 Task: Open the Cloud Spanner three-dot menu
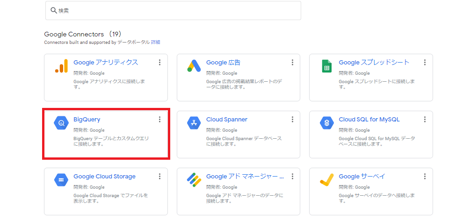292,119
